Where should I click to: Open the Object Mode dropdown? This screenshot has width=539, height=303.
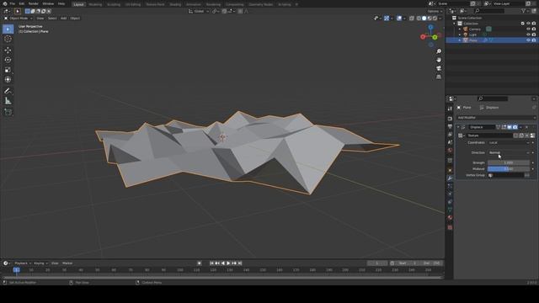point(19,19)
